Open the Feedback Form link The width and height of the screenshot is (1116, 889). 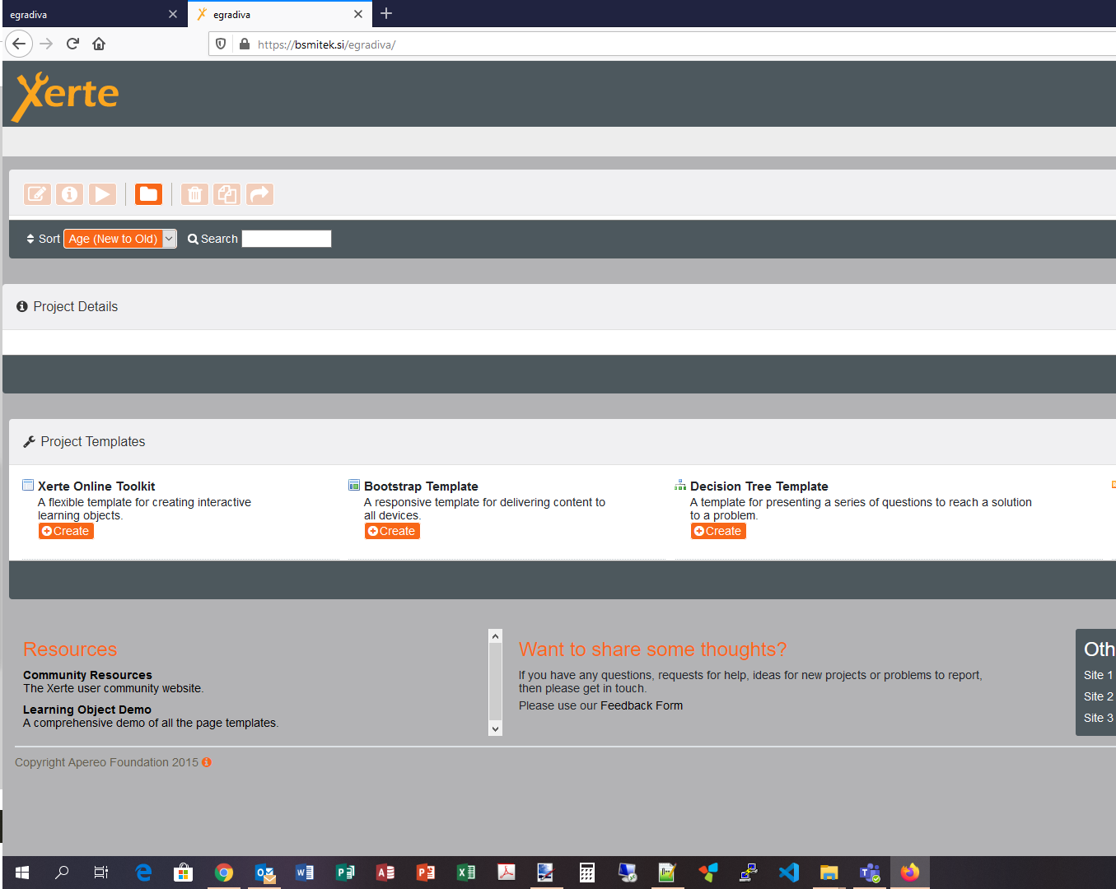tap(642, 705)
